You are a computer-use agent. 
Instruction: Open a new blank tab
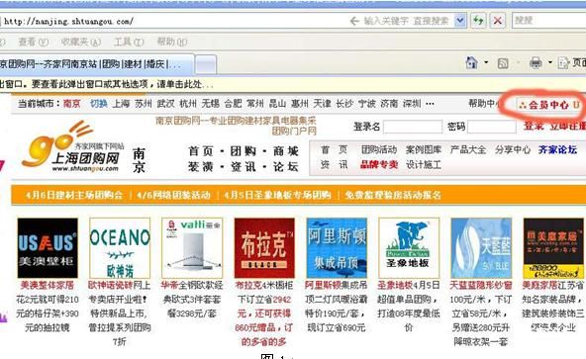click(206, 65)
